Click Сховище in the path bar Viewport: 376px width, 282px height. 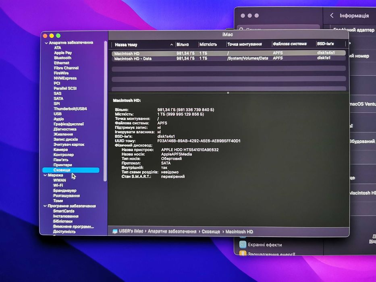(210, 232)
